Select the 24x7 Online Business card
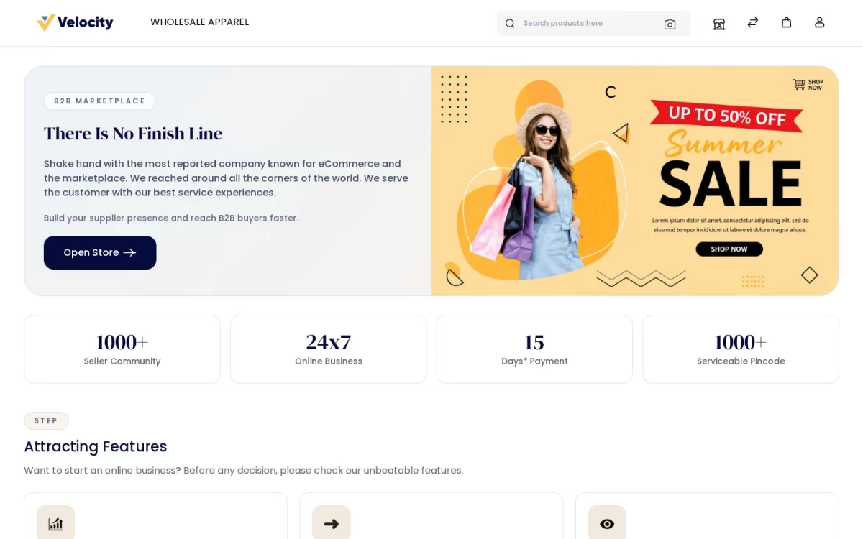The height and width of the screenshot is (539, 863). click(329, 349)
